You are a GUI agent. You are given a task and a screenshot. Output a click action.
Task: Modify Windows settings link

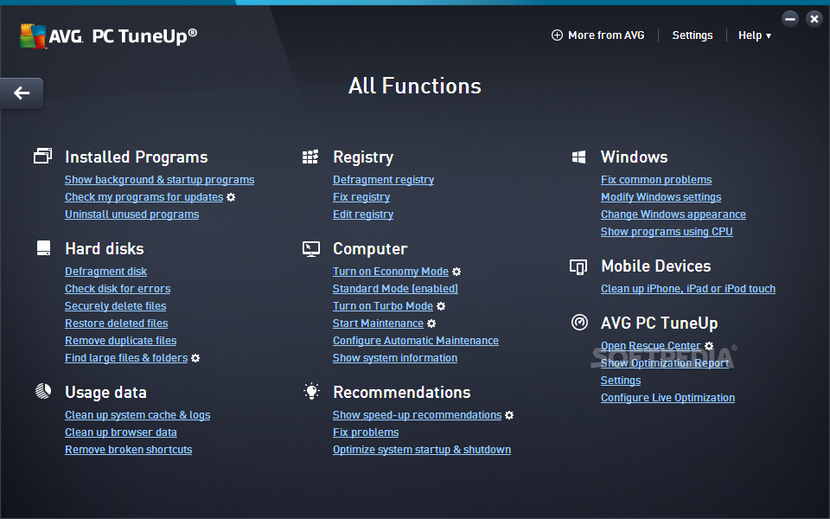(661, 197)
